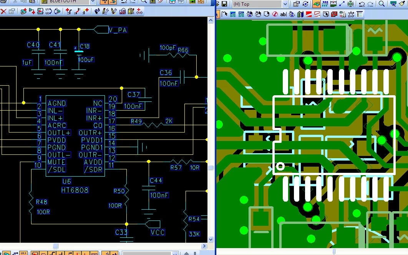Click the Add Field (FLD) icon
This screenshot has width=408, height=255.
click(x=139, y=12)
